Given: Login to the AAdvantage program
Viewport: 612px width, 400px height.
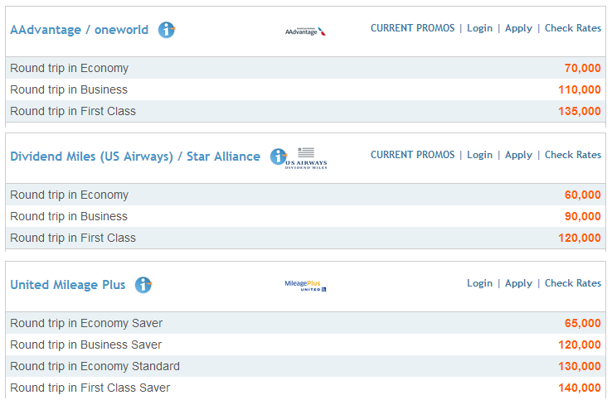Looking at the screenshot, I should tap(479, 28).
